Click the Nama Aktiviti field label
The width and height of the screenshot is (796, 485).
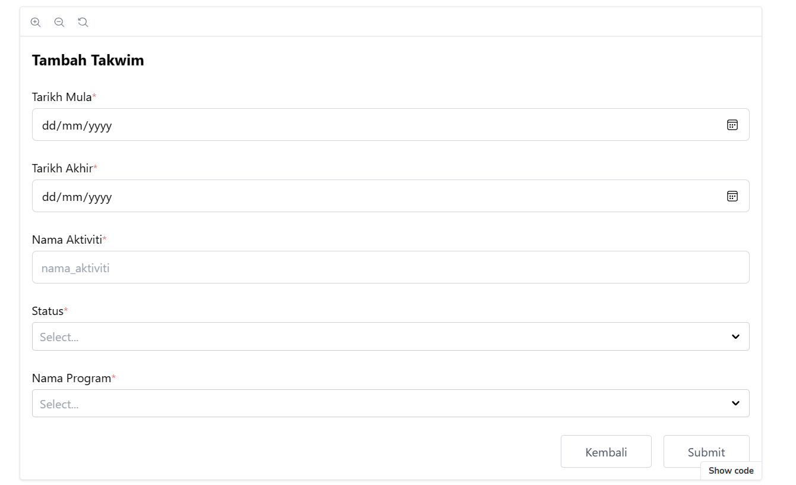67,240
